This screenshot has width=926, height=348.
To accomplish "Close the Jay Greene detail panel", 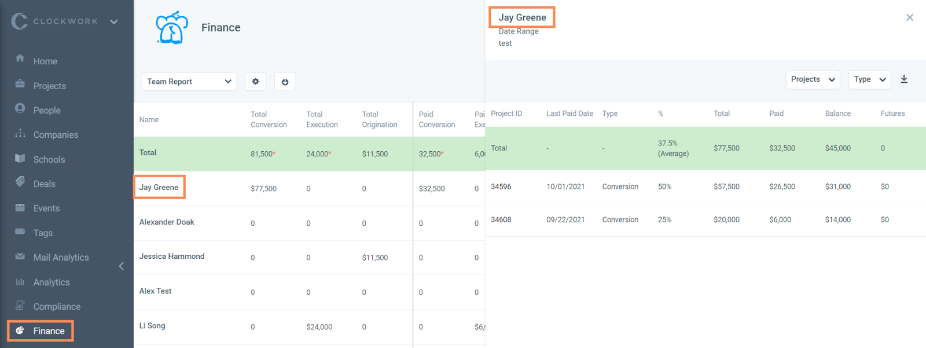I will click(910, 17).
